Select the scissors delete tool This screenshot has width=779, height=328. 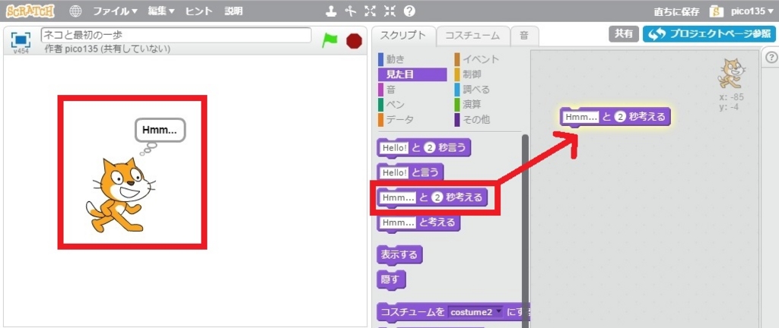click(351, 11)
